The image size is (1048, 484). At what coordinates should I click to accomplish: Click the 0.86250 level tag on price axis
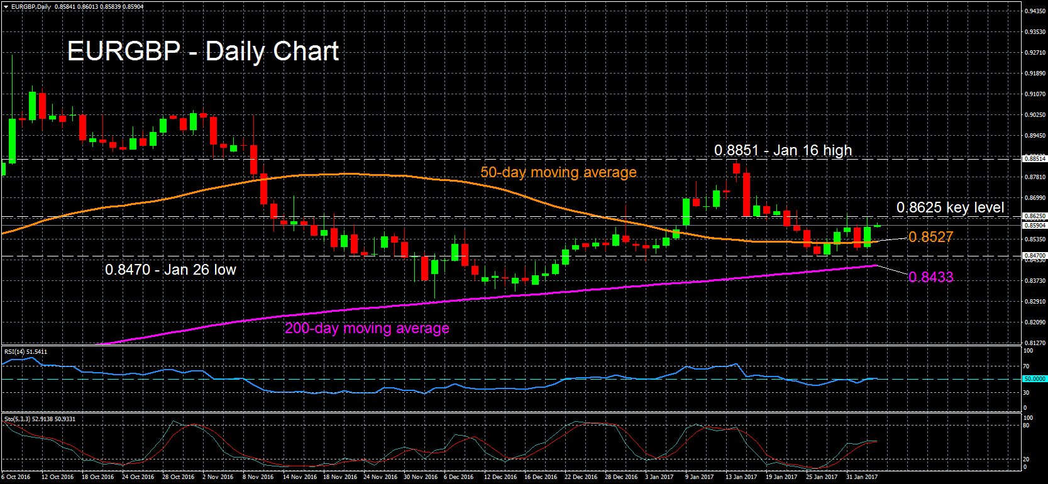pos(1035,216)
